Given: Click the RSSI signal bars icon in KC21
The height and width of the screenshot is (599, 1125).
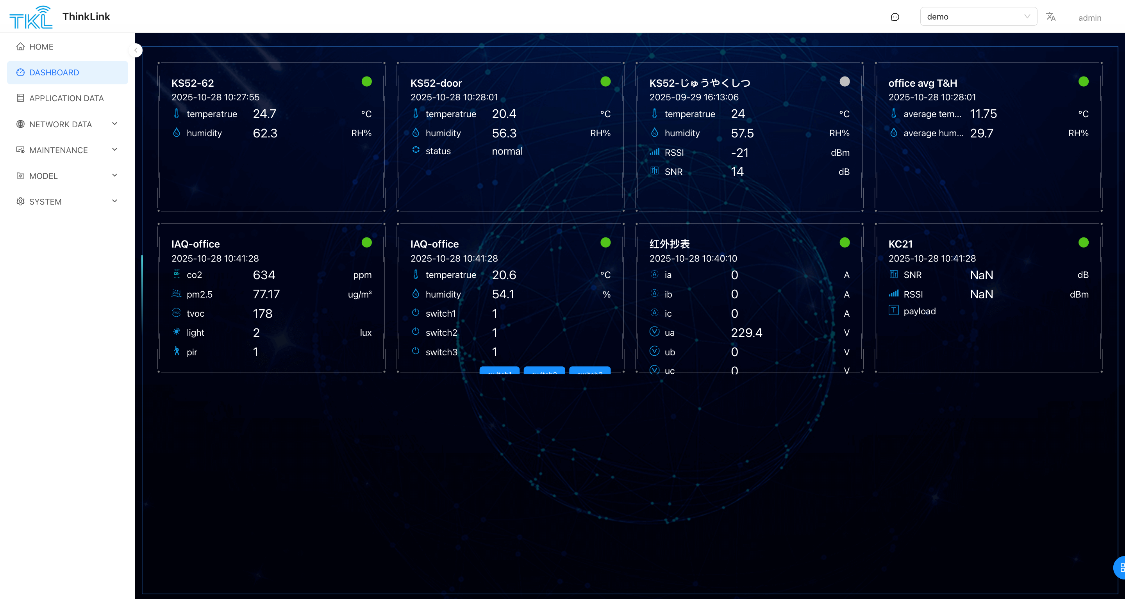Looking at the screenshot, I should pyautogui.click(x=893, y=293).
